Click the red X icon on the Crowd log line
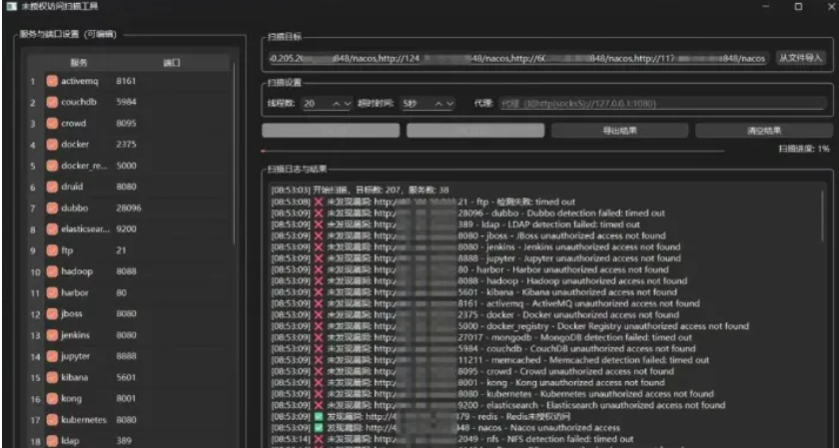This screenshot has width=839, height=448. [x=319, y=371]
